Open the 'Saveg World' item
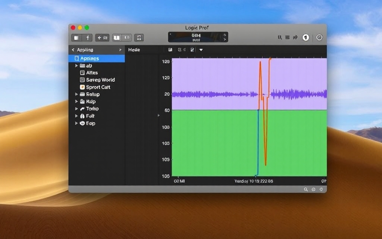 click(x=97, y=80)
